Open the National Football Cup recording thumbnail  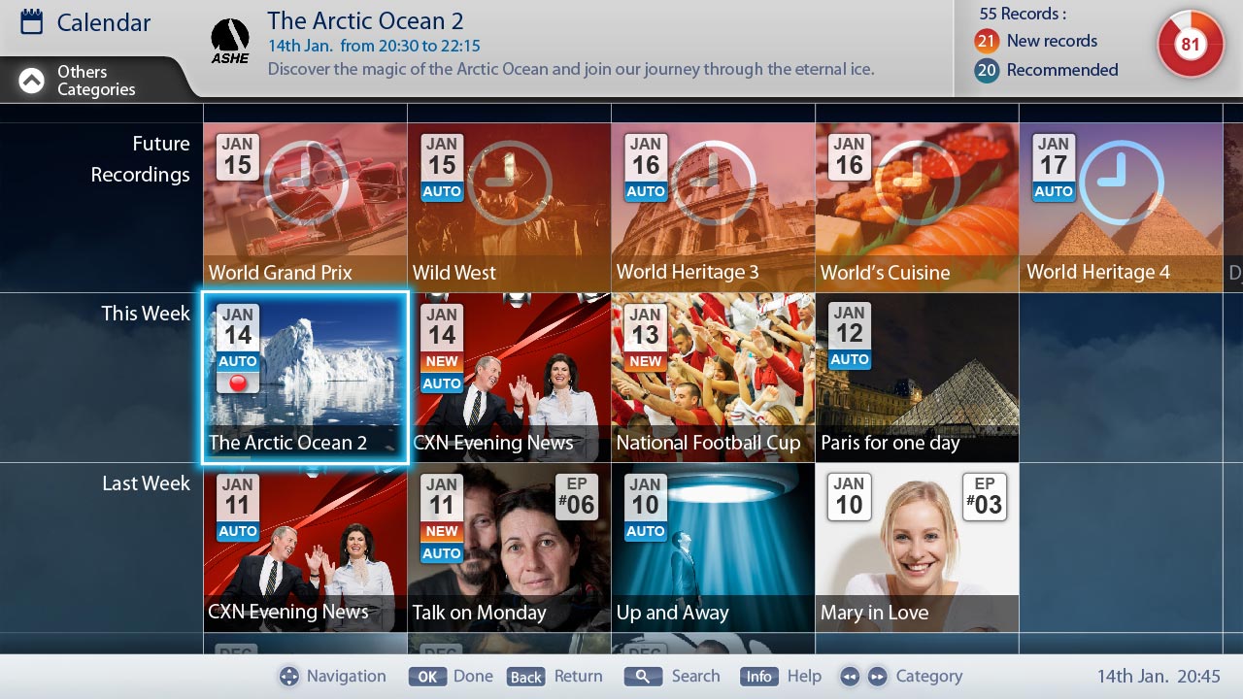coord(713,378)
